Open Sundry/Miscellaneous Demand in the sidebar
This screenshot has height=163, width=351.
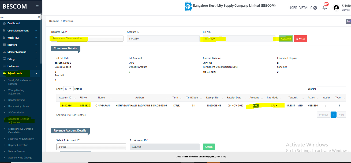click(20, 82)
